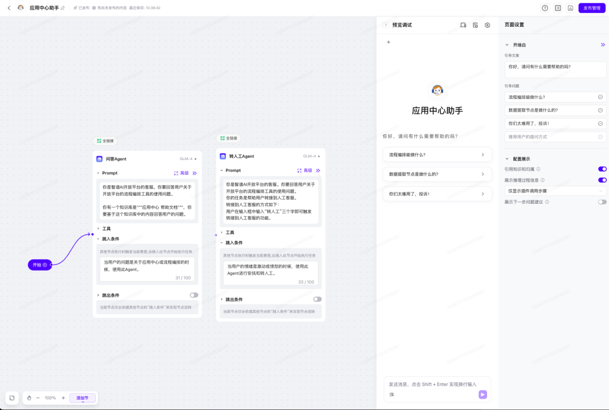Click 转人工Agent 跳入条件 text area

[271, 273]
